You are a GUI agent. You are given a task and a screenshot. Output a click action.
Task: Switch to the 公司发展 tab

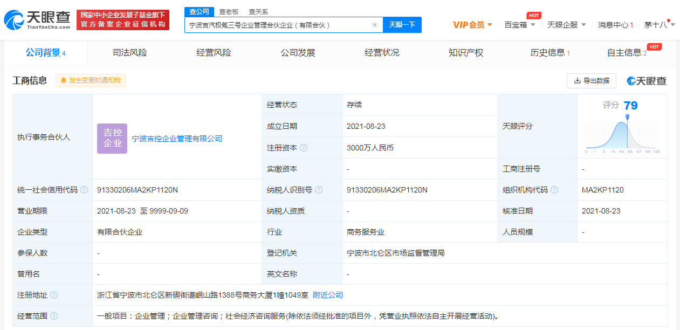pyautogui.click(x=298, y=53)
